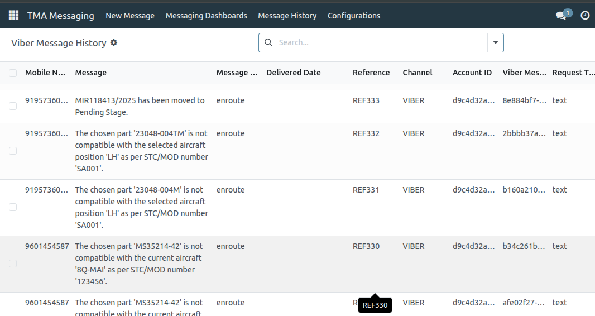The image size is (595, 316).
Task: Open Messaging Dashboards menu
Action: (x=207, y=16)
